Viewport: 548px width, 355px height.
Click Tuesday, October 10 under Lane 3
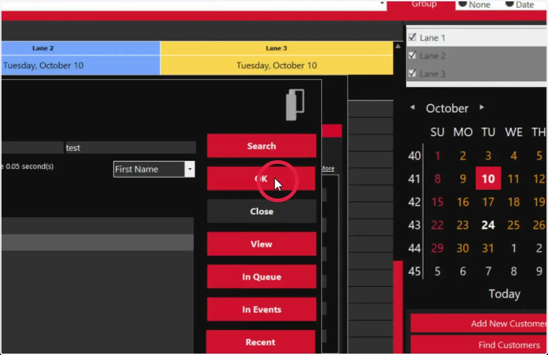pos(277,65)
